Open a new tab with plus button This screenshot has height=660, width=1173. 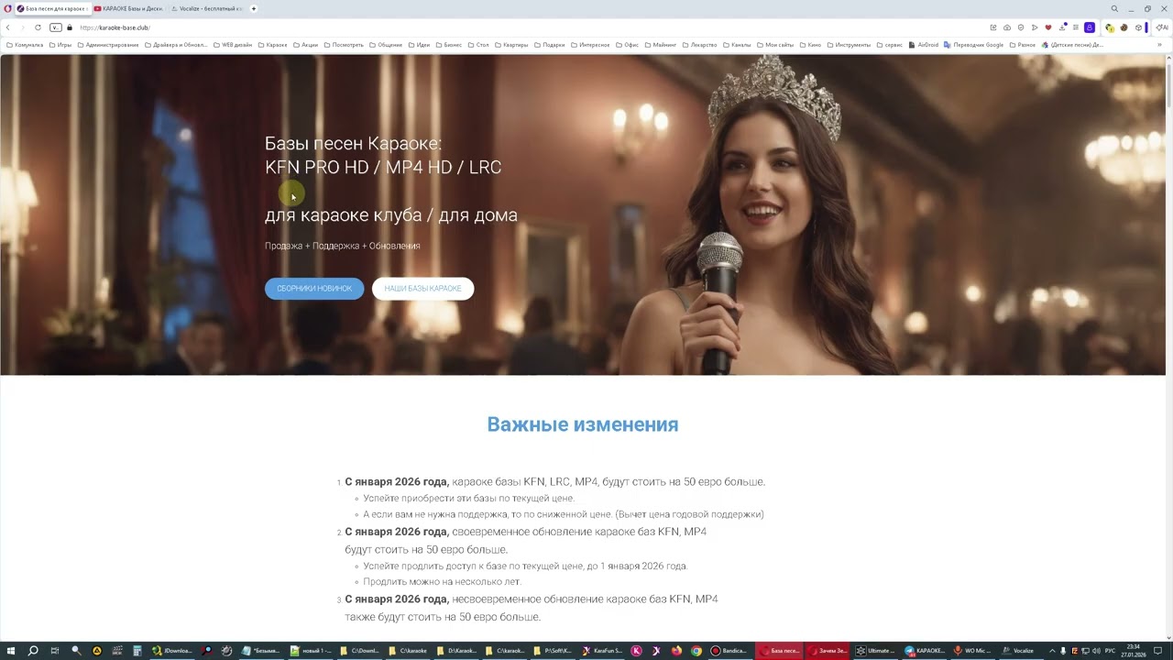point(254,8)
